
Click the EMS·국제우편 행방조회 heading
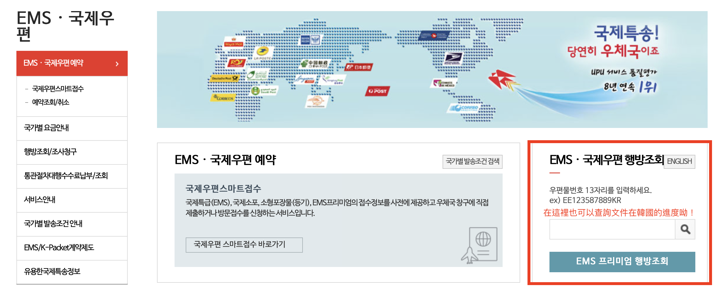point(606,160)
